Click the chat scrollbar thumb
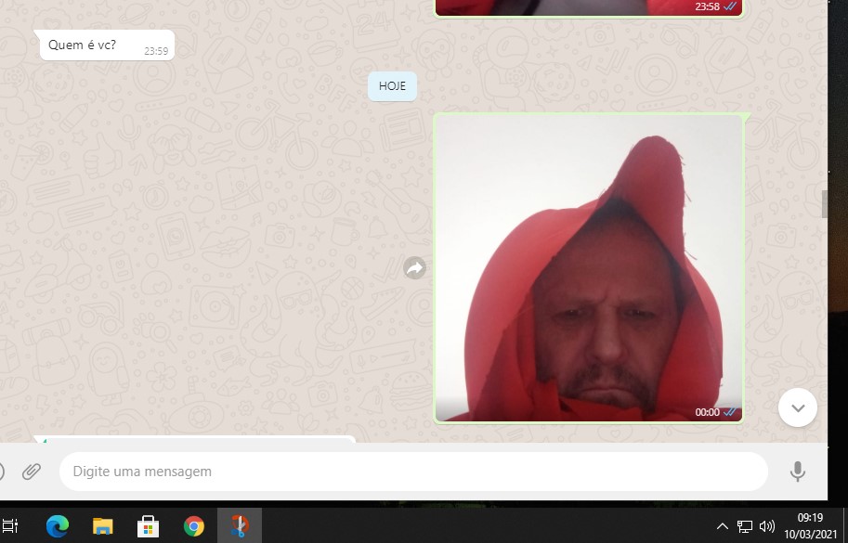 click(x=825, y=205)
